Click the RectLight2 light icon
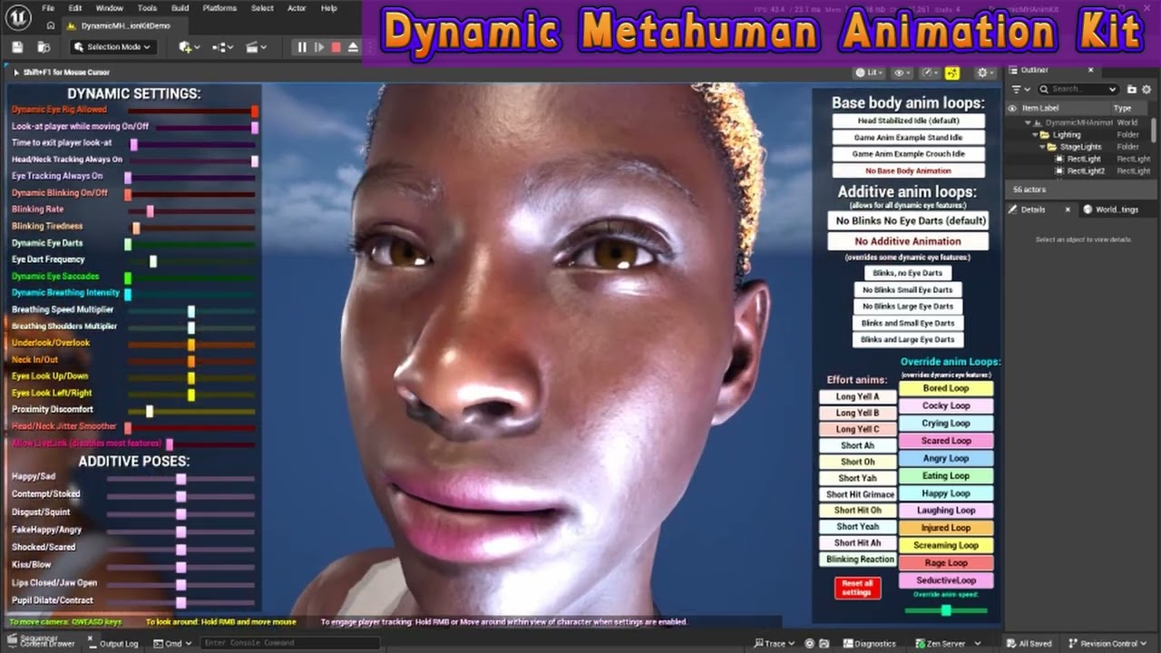Screen dimensions: 1161x653 click(x=1059, y=171)
